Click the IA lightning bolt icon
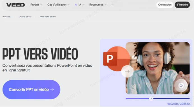This screenshot has height=107, width=194. click(x=76, y=5)
